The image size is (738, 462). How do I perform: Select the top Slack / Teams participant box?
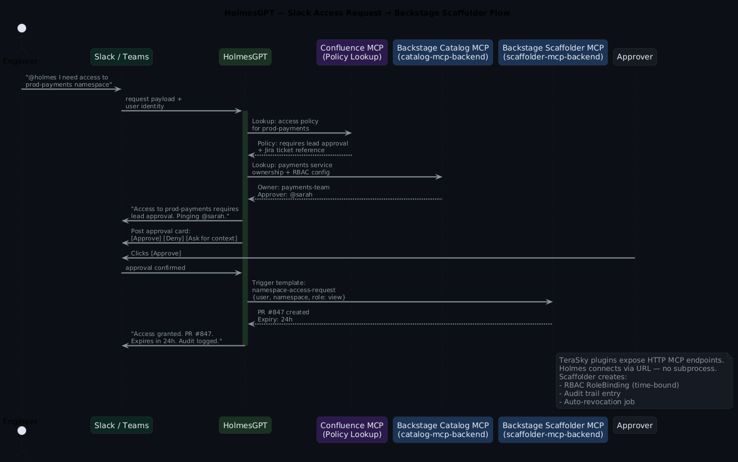(122, 57)
